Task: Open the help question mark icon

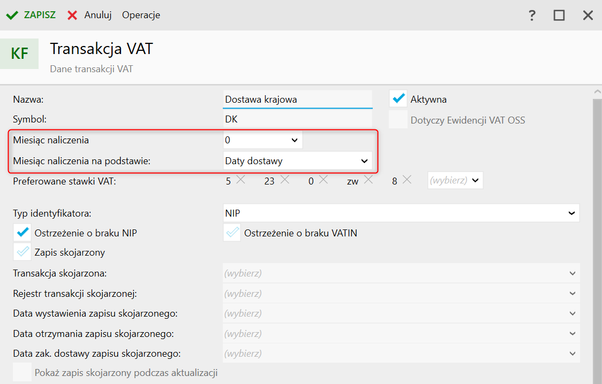Action: pyautogui.click(x=532, y=15)
